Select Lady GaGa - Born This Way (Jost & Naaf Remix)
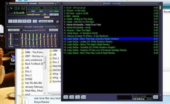The image size is (170, 104). pos(111,53)
